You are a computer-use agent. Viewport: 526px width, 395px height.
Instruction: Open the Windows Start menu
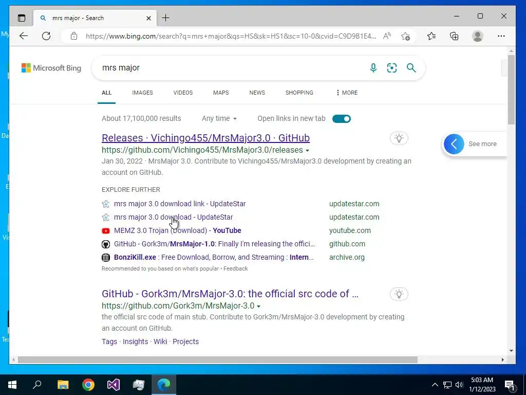click(12, 385)
